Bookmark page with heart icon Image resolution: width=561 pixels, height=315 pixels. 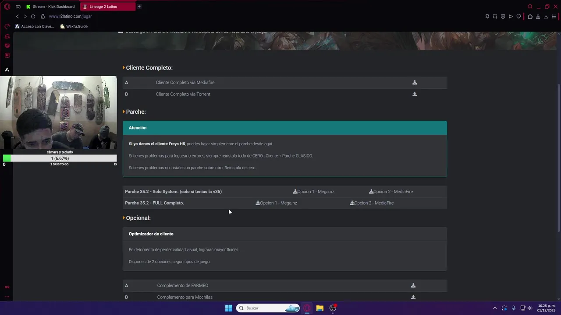[x=518, y=17]
